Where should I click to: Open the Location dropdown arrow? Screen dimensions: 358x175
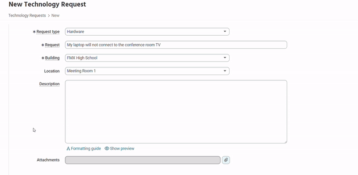[225, 71]
